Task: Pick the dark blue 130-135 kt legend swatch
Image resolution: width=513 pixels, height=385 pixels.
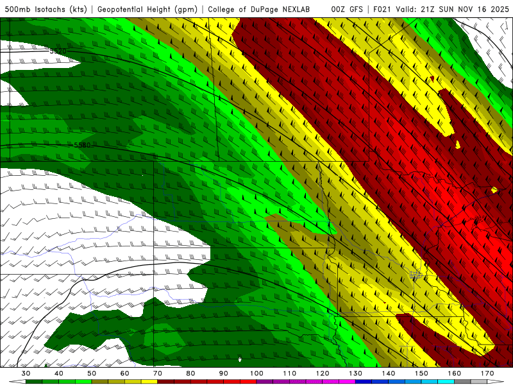Action: tap(364, 382)
